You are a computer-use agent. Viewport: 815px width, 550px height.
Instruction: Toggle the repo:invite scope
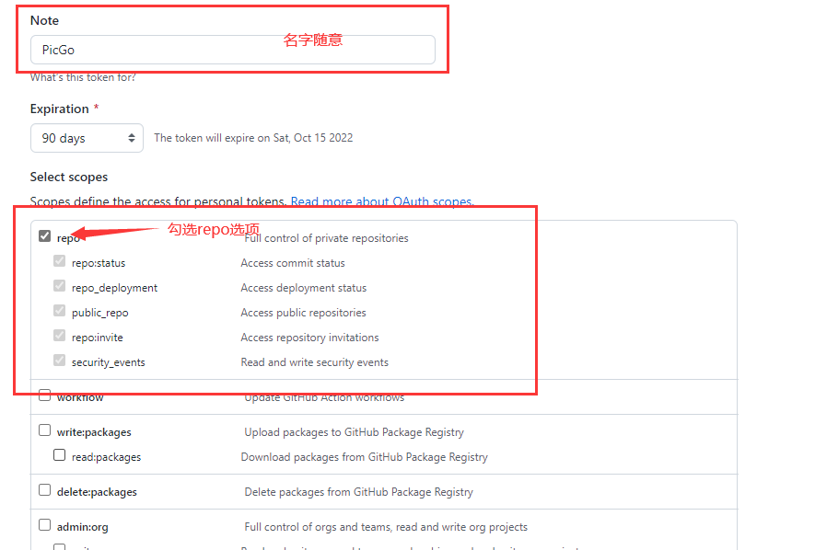tap(59, 337)
